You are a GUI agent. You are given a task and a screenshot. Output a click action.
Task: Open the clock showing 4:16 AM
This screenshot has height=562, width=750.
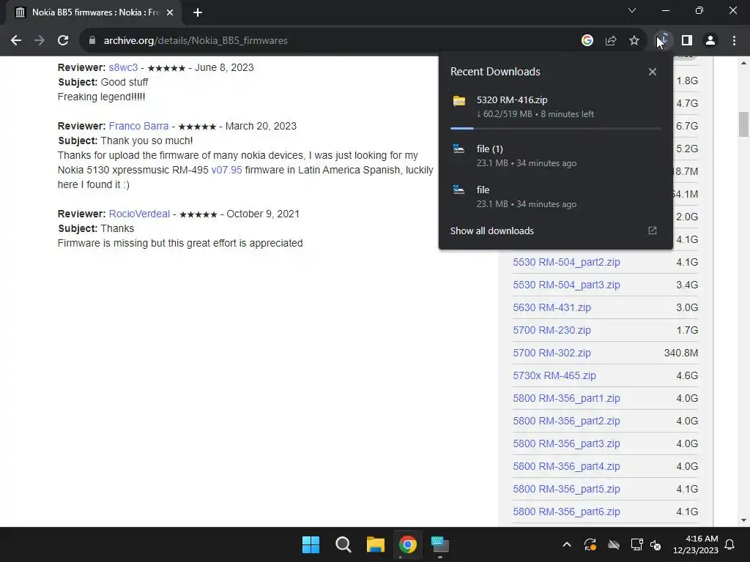[x=696, y=544]
